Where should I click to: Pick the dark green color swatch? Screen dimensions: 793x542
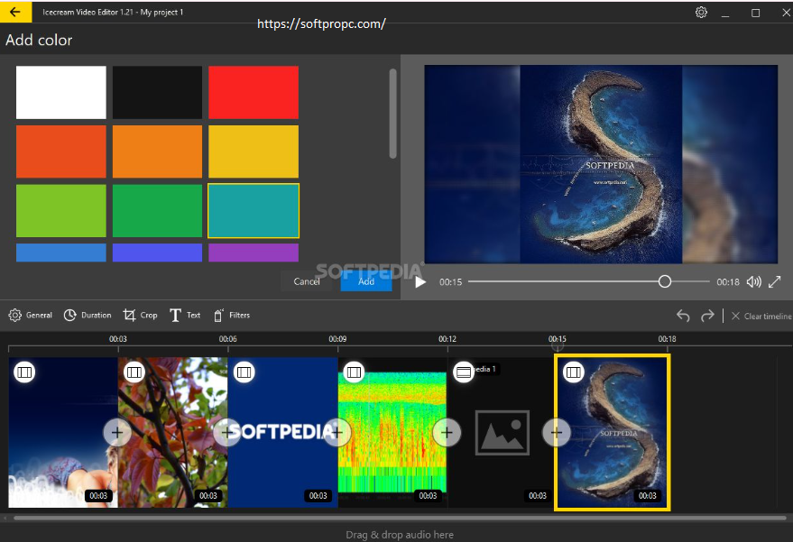[157, 211]
